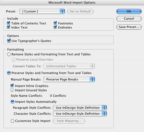This screenshot has width=144, height=132.
Task: Uncheck Table of Contents Text
Action: (8, 23)
